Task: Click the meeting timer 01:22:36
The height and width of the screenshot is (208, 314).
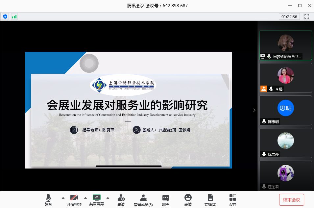Action: (x=289, y=16)
